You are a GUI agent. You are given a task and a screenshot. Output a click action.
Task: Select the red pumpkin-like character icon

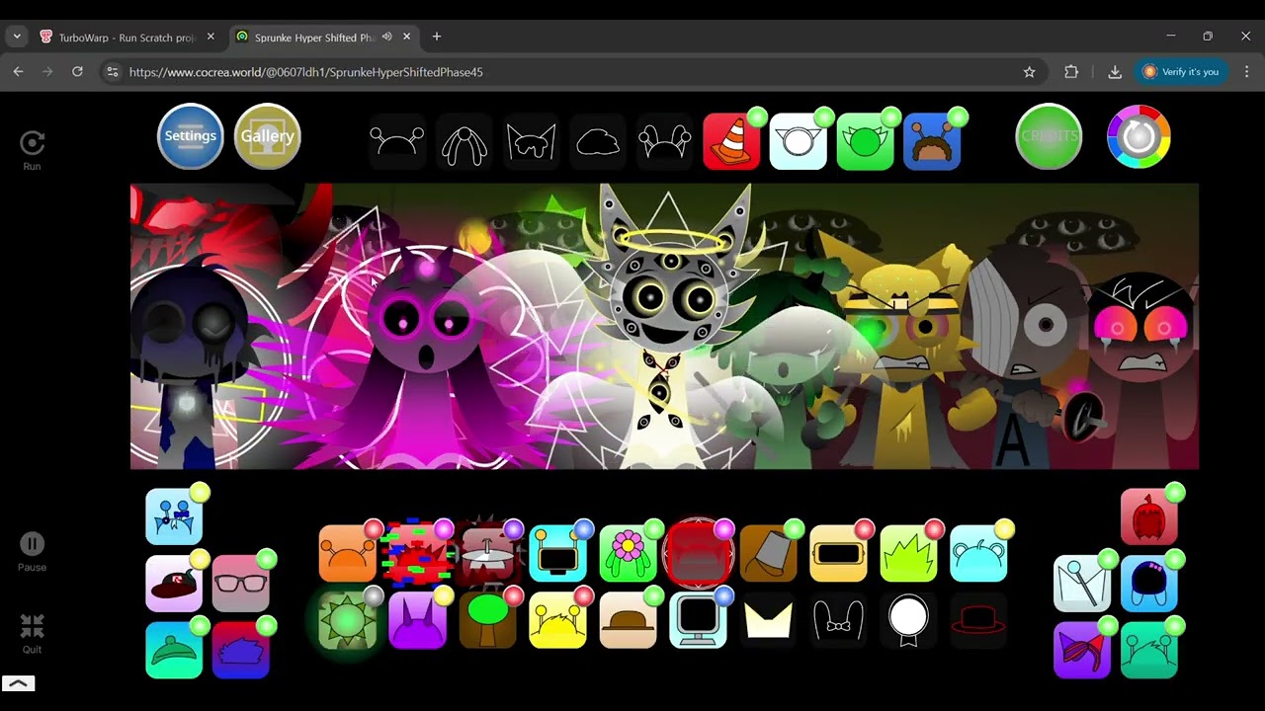coord(1149,516)
